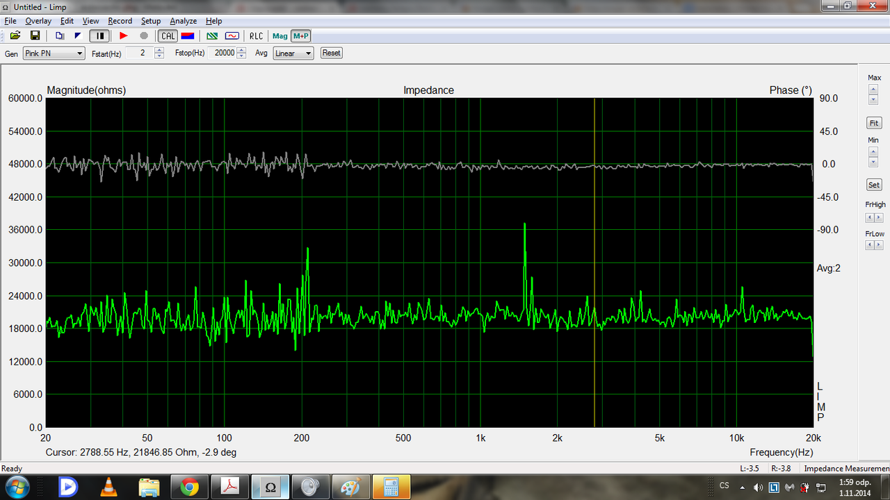Increase Fstart frequency with the up arrow
Image resolution: width=890 pixels, height=500 pixels.
(x=160, y=50)
